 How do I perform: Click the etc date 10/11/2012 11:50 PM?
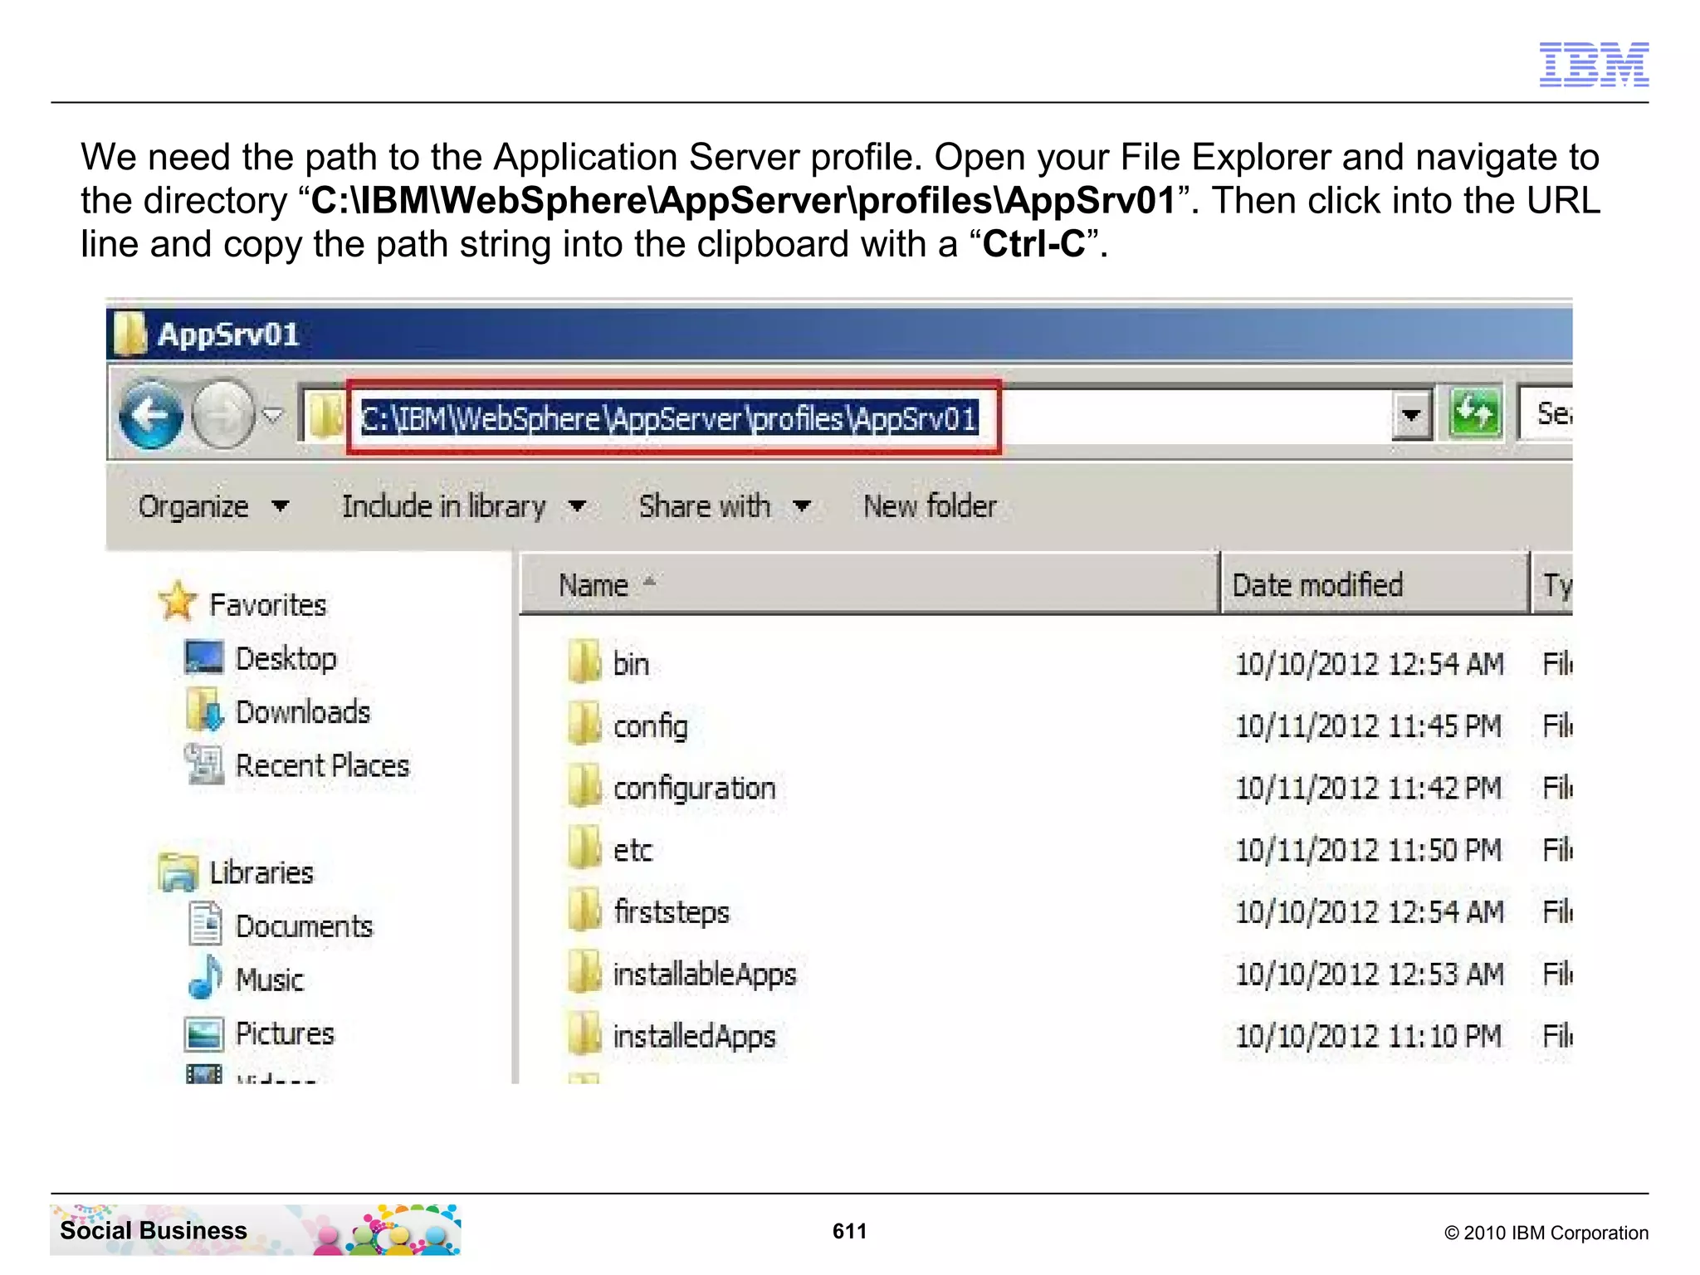tap(1368, 850)
